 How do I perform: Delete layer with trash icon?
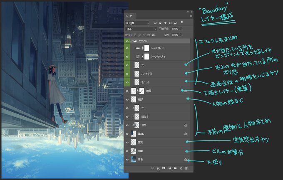click(x=186, y=168)
